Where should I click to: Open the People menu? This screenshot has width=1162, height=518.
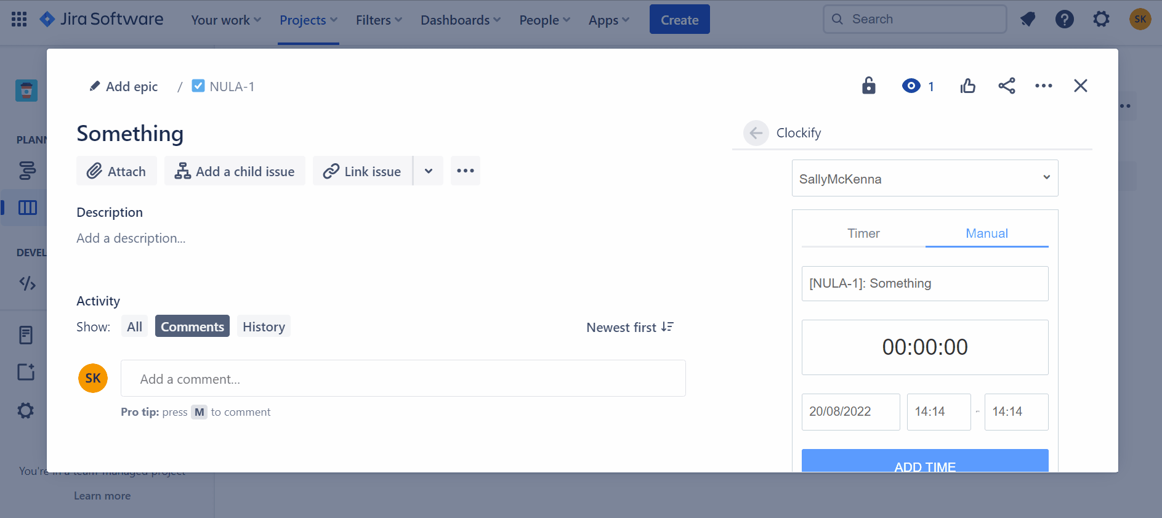pos(544,20)
